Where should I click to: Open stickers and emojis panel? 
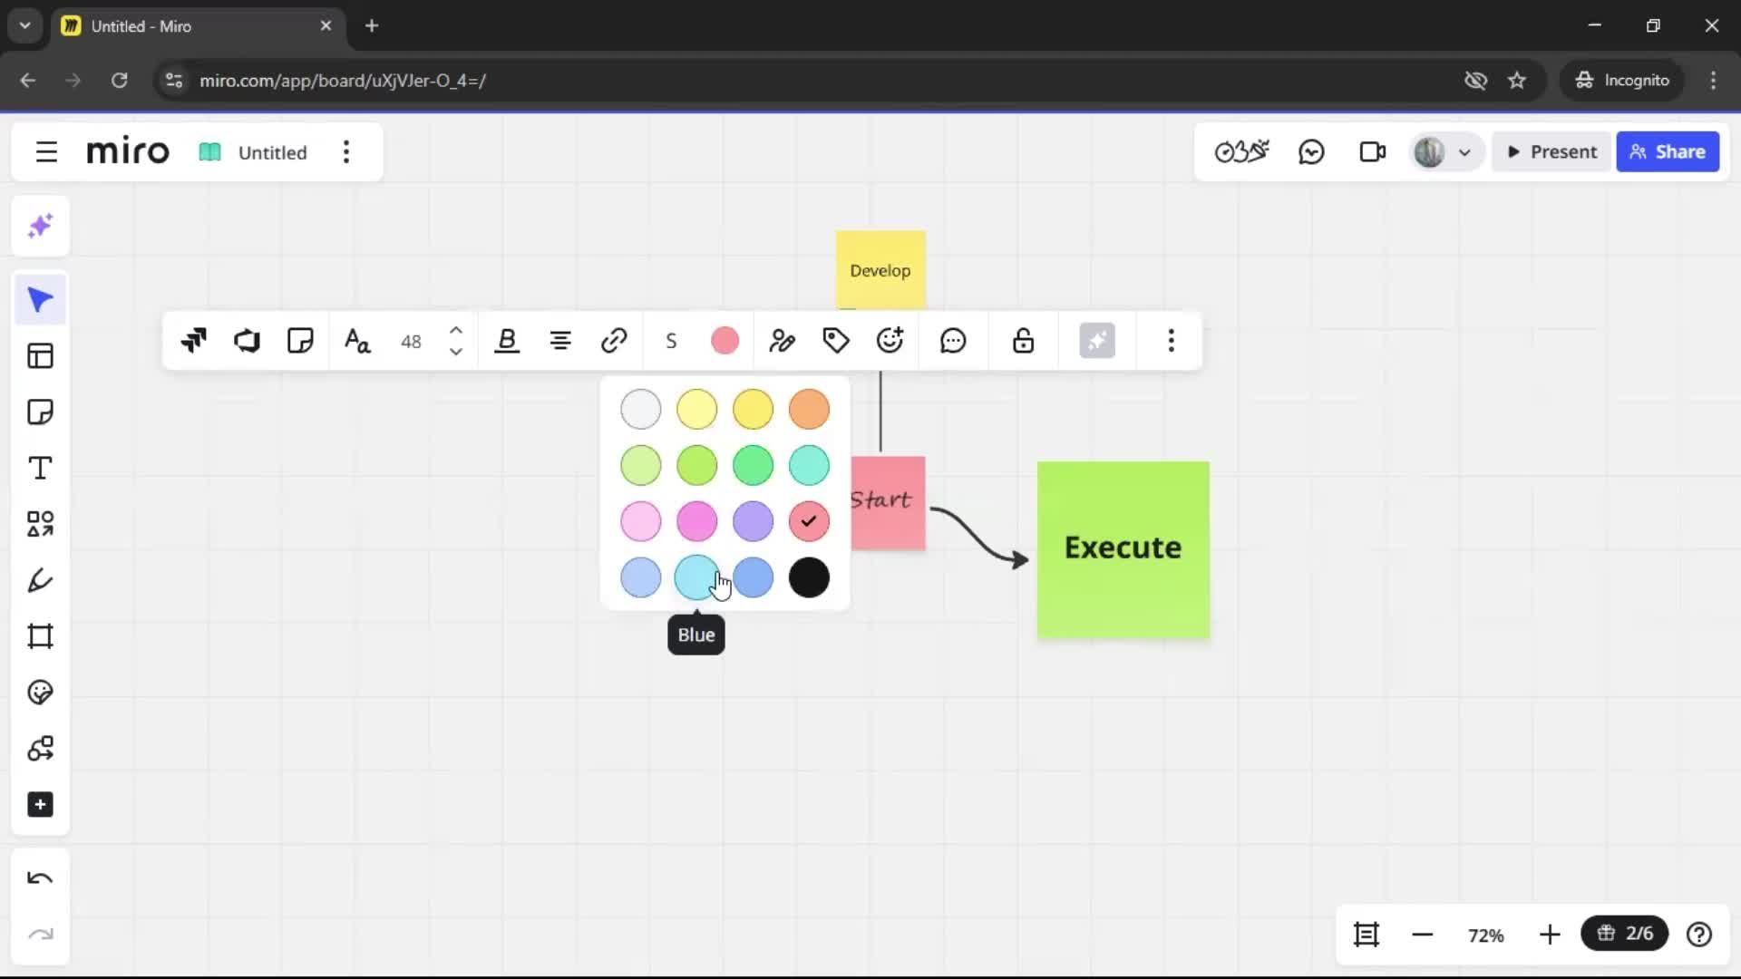40,693
